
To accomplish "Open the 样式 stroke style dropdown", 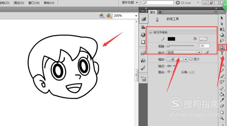I will pyautogui.click(x=184, y=52).
